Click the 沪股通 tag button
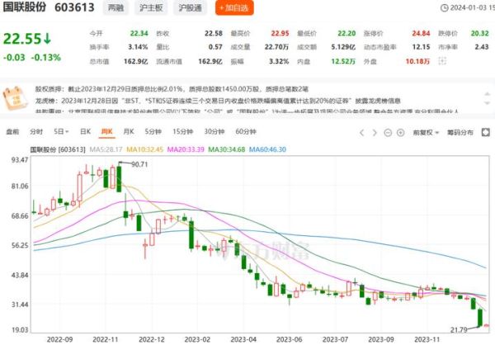495x345 pixels. (190, 7)
